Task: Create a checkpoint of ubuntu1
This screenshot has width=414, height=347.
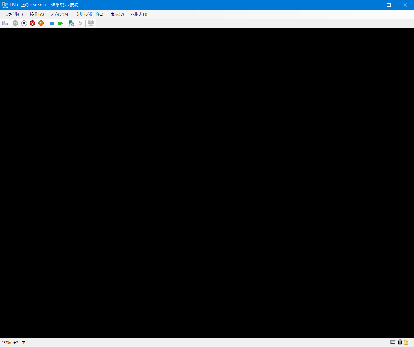Action: (71, 23)
